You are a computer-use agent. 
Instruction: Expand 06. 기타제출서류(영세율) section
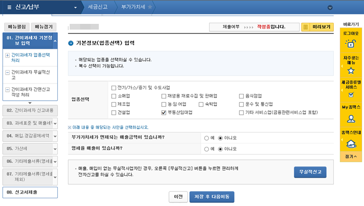[x=55, y=161]
